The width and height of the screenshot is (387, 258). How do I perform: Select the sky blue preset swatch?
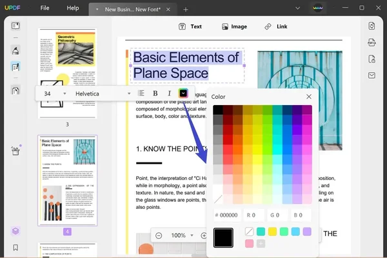295,232
